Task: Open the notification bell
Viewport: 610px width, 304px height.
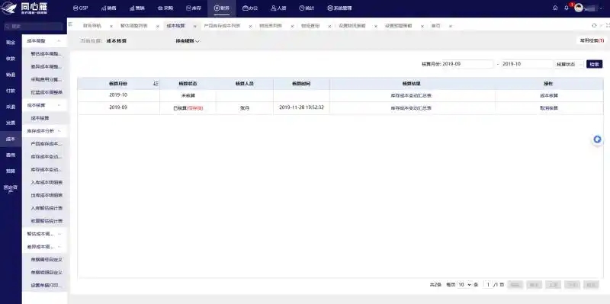Action: pyautogui.click(x=567, y=8)
